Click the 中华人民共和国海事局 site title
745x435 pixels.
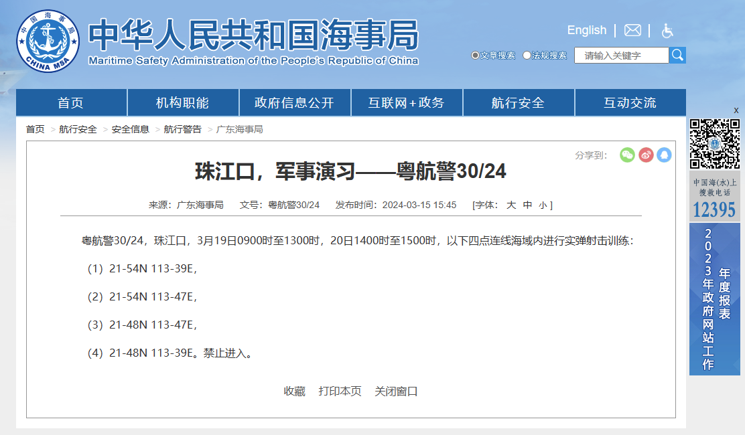253,35
